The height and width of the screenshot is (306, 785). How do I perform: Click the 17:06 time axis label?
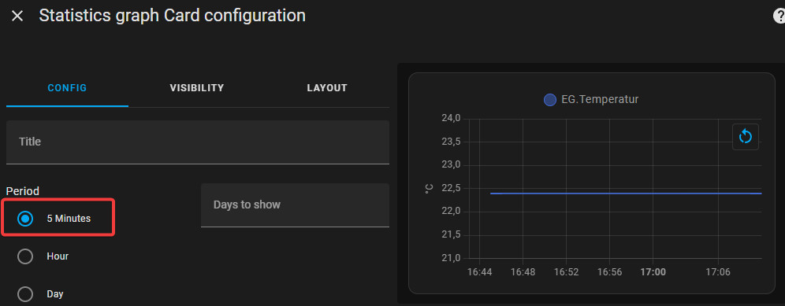[x=718, y=272]
